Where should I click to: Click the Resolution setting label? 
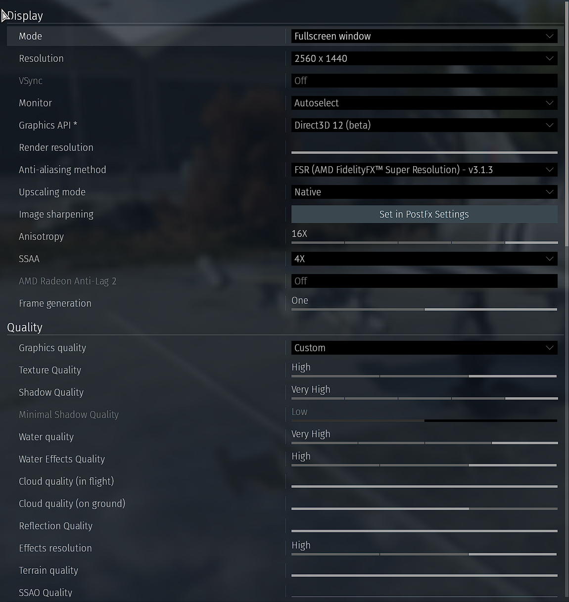coord(41,58)
